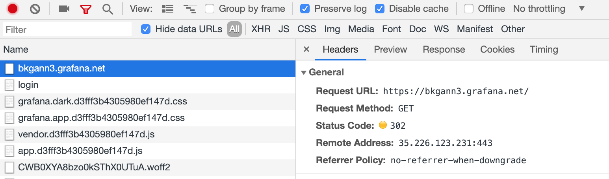Uncheck the Disable cache checkbox
Image resolution: width=609 pixels, height=179 pixels.
click(x=380, y=9)
